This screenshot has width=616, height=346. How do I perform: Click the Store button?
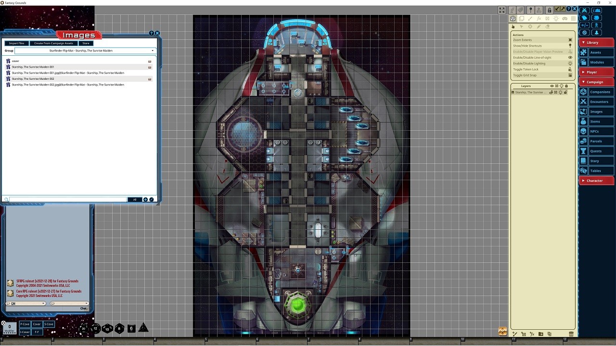86,43
